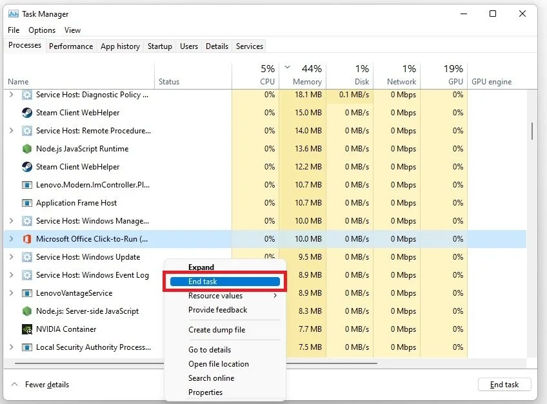Select the NVIDIA Container process name
Screen dimensions: 547x404
(x=66, y=329)
